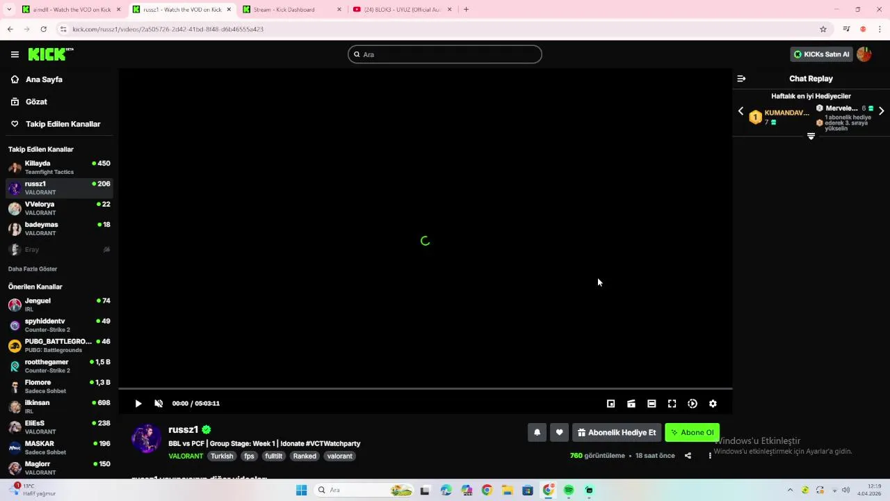Open a new browser tab
This screenshot has height=501, width=890.
point(466,9)
